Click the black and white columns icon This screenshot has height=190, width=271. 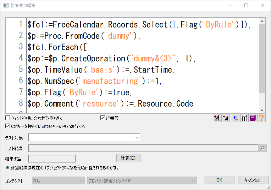pos(244,118)
